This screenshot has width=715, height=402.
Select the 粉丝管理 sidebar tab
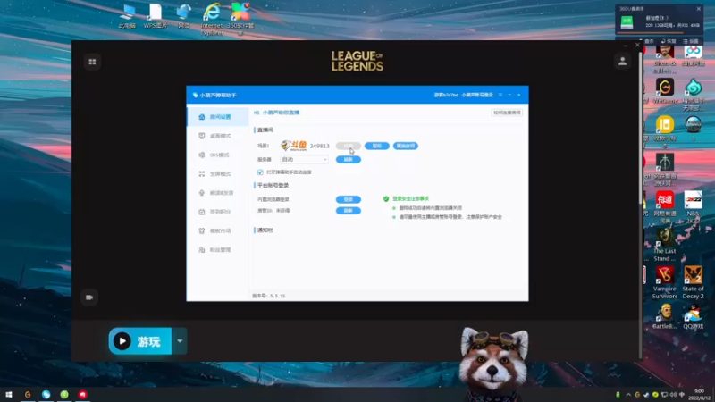point(218,250)
